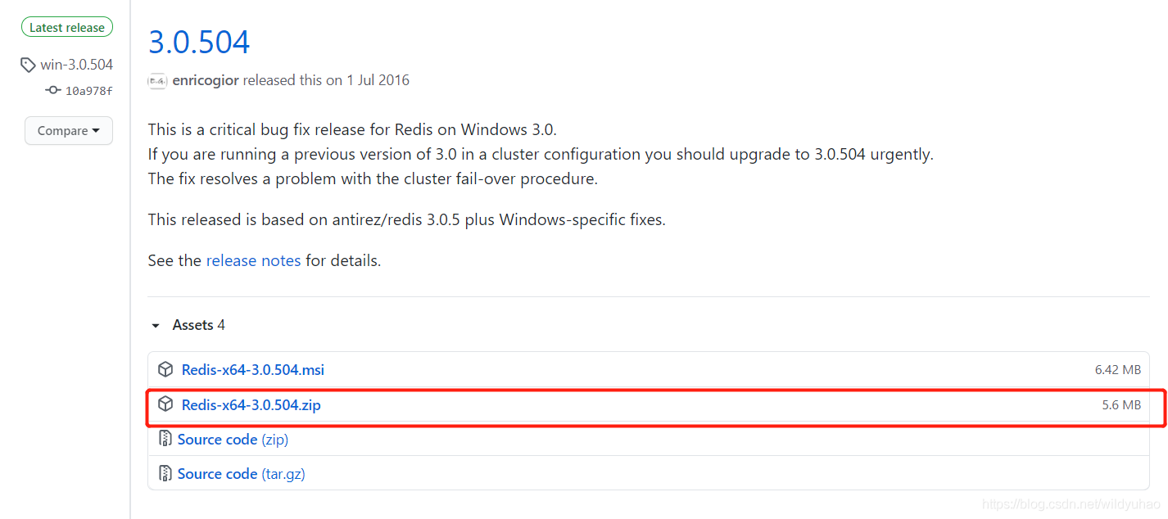The width and height of the screenshot is (1168, 519).
Task: Open the Compare dropdown
Action: (69, 131)
